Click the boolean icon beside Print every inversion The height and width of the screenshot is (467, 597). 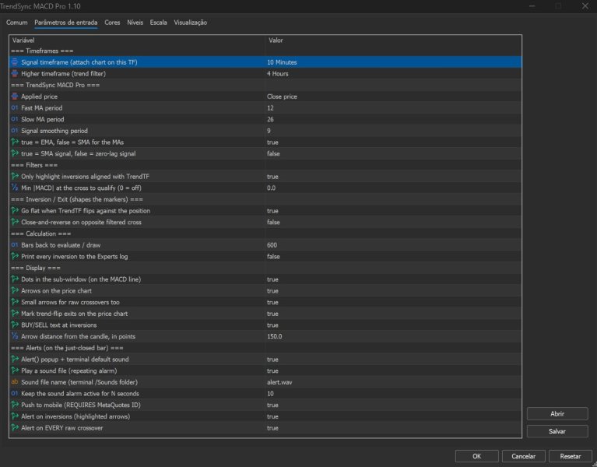(15, 256)
